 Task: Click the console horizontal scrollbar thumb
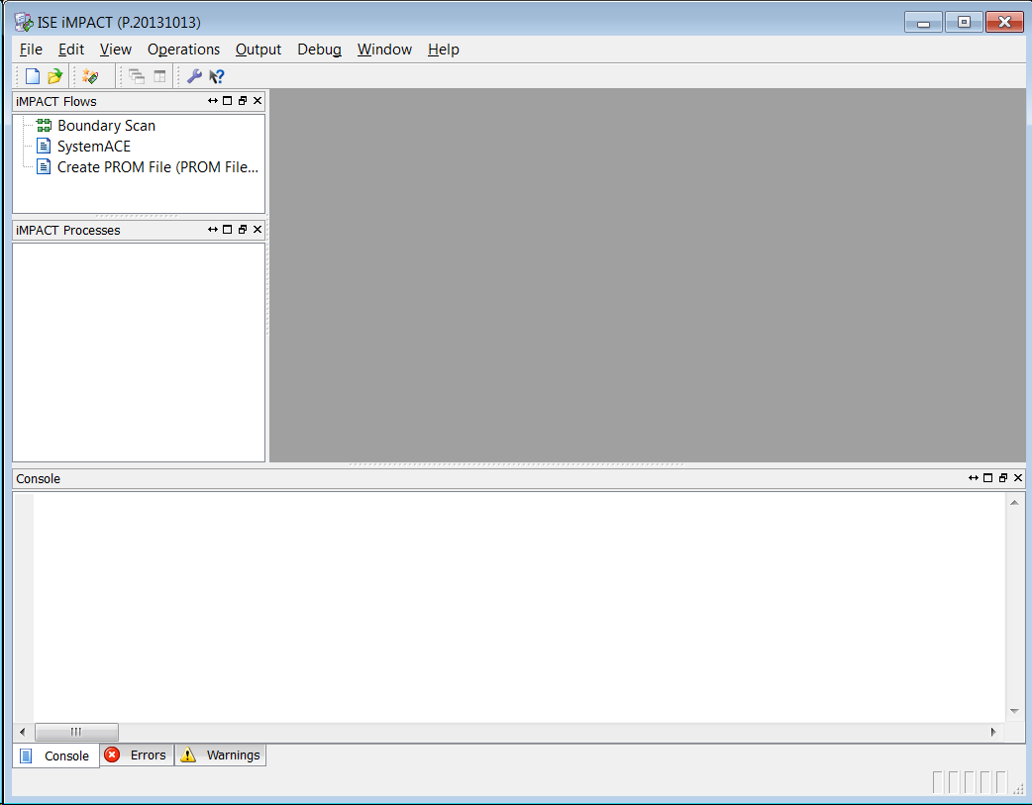click(x=76, y=732)
